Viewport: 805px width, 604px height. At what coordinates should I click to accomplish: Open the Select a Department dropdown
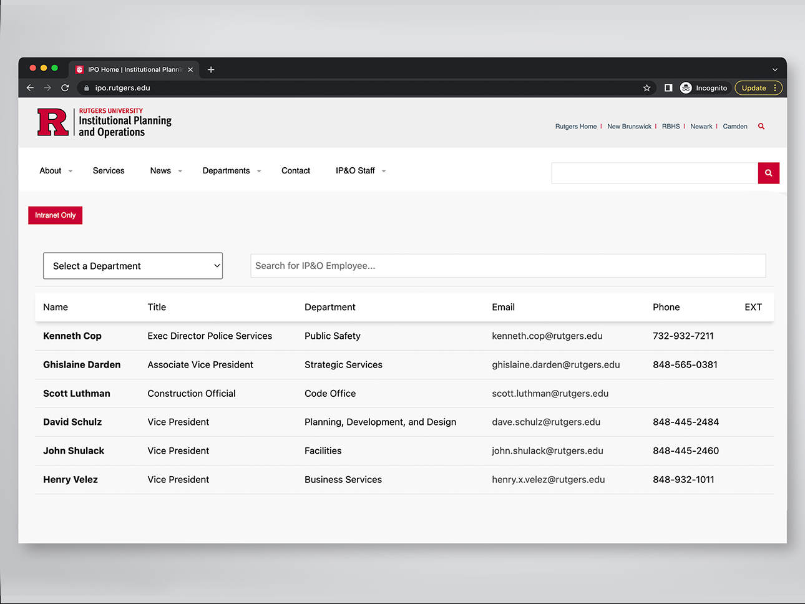132,266
